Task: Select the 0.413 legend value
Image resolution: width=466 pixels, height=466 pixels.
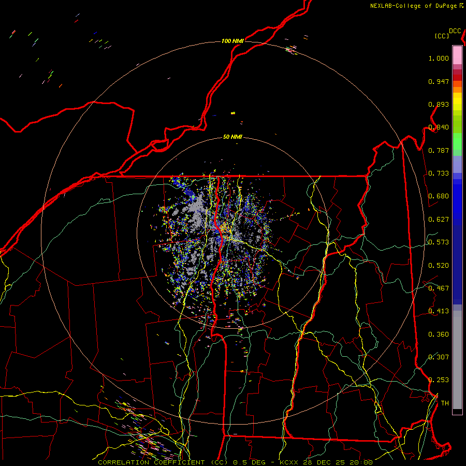Action: pos(439,311)
